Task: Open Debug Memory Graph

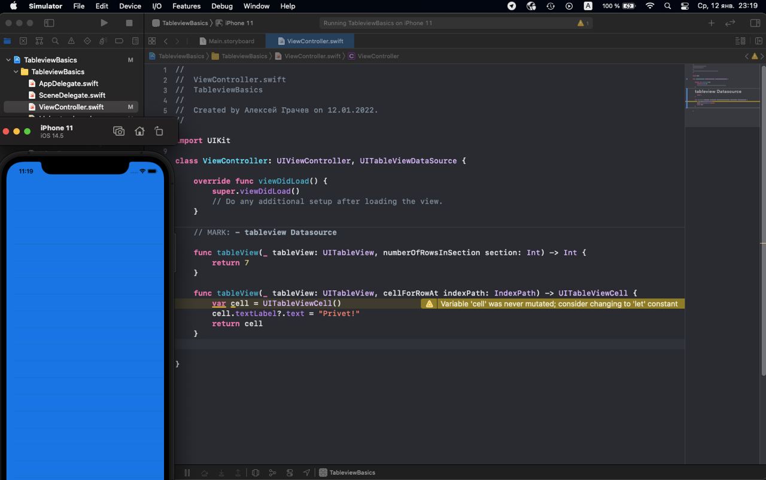Action: point(272,472)
